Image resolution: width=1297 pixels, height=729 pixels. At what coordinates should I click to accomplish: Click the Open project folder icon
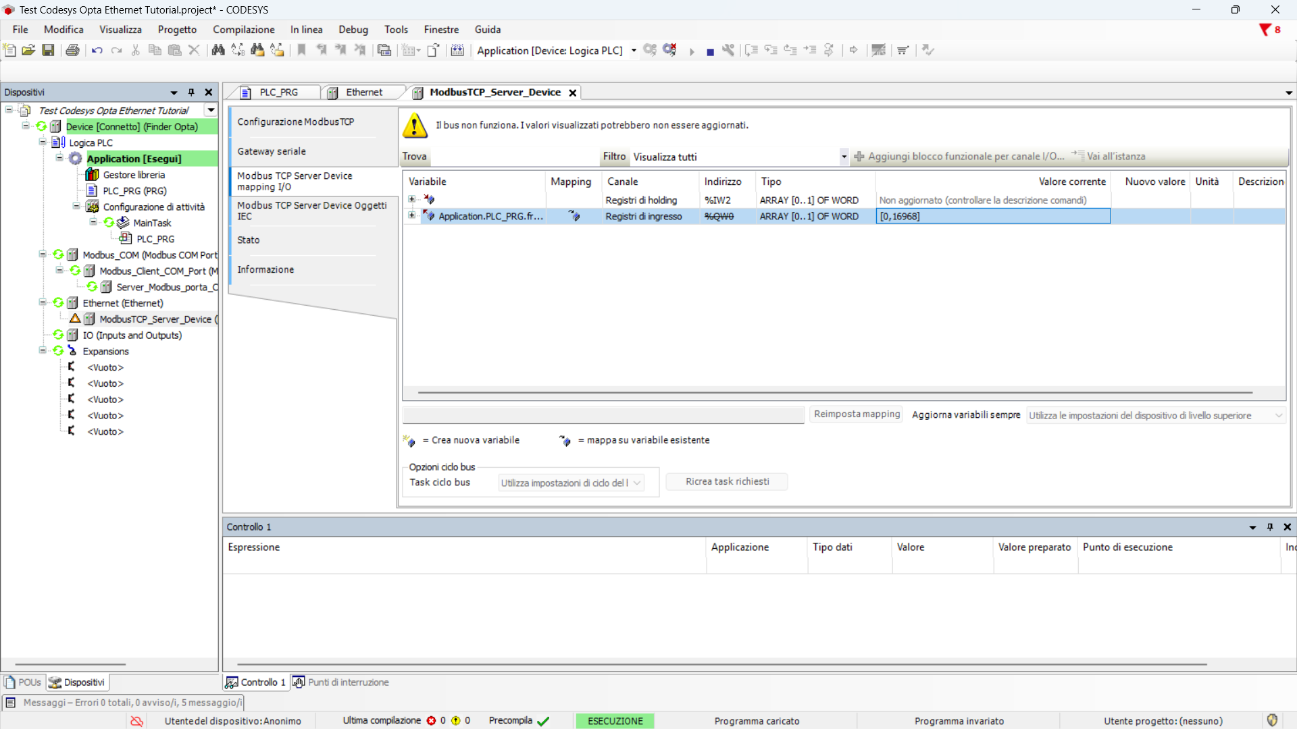28,50
